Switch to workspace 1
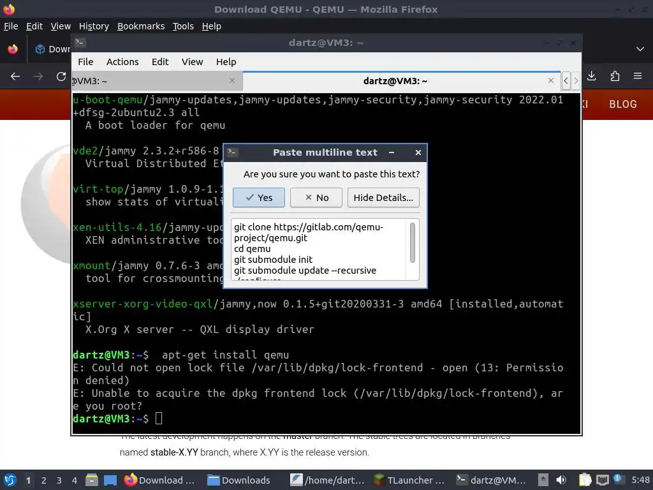This screenshot has height=490, width=653. (28, 480)
